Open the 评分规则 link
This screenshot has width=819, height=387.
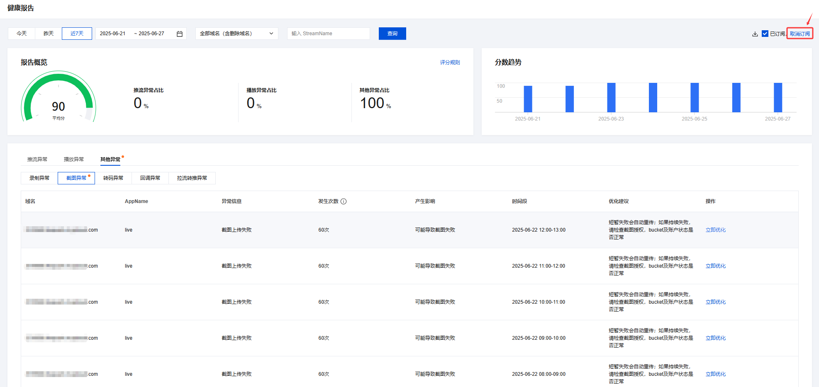[x=450, y=63]
